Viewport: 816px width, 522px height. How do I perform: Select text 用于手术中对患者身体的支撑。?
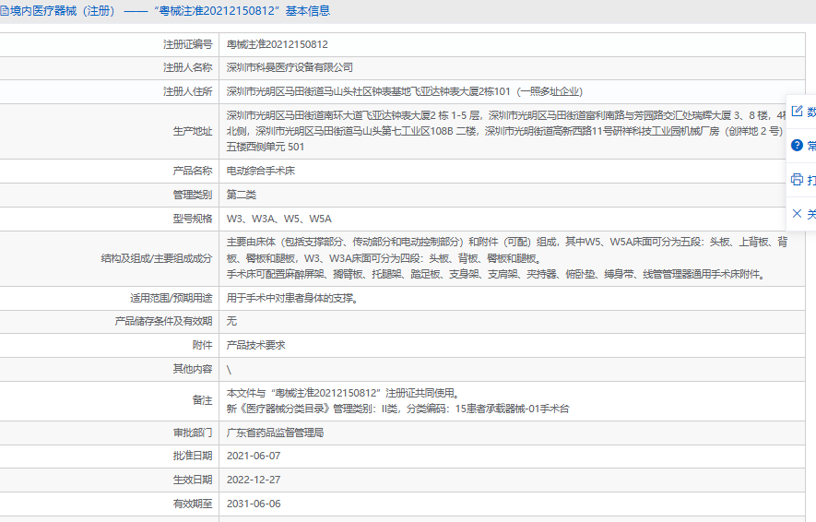[292, 298]
